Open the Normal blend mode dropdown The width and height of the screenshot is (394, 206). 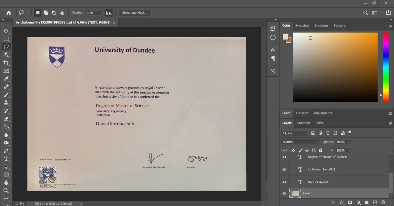301,142
